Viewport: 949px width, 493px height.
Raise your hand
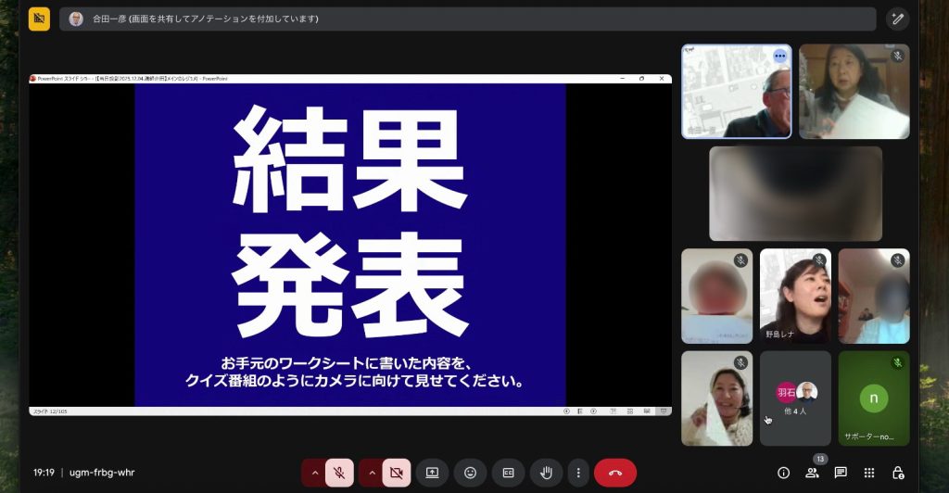click(x=546, y=473)
